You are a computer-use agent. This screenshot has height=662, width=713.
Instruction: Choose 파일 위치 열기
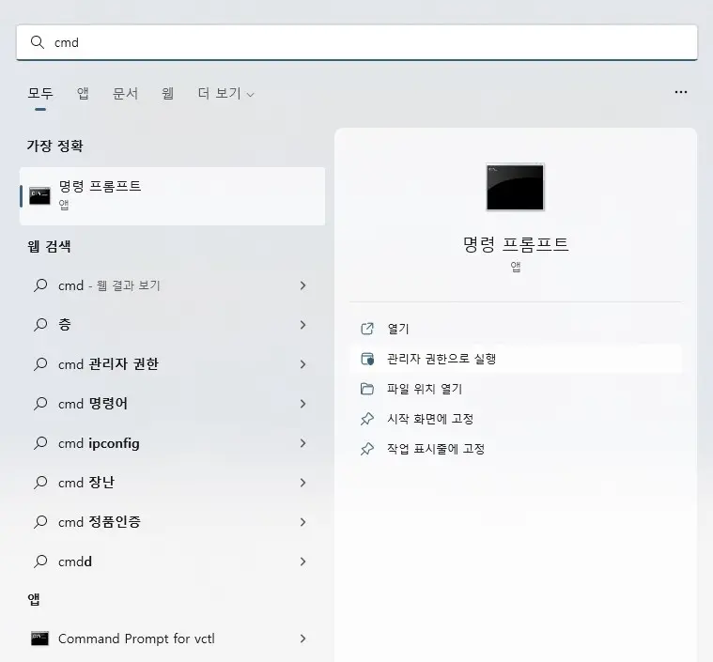click(x=515, y=389)
